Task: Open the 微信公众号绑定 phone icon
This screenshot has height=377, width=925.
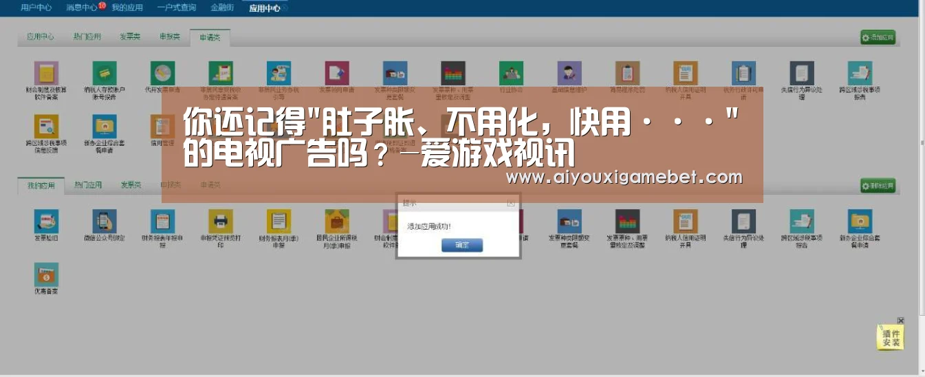Action: coord(105,222)
